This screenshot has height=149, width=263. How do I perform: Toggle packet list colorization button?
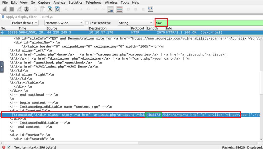point(119,10)
